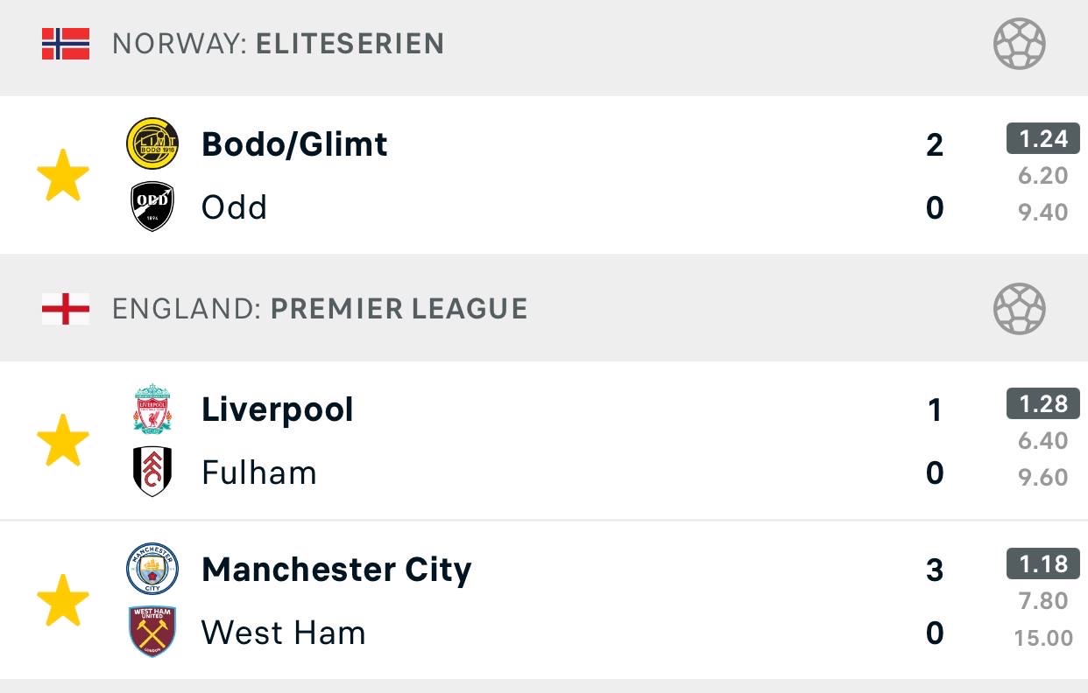Unfavorite the Bodo/Glimt vs Odd match star

[x=63, y=175]
